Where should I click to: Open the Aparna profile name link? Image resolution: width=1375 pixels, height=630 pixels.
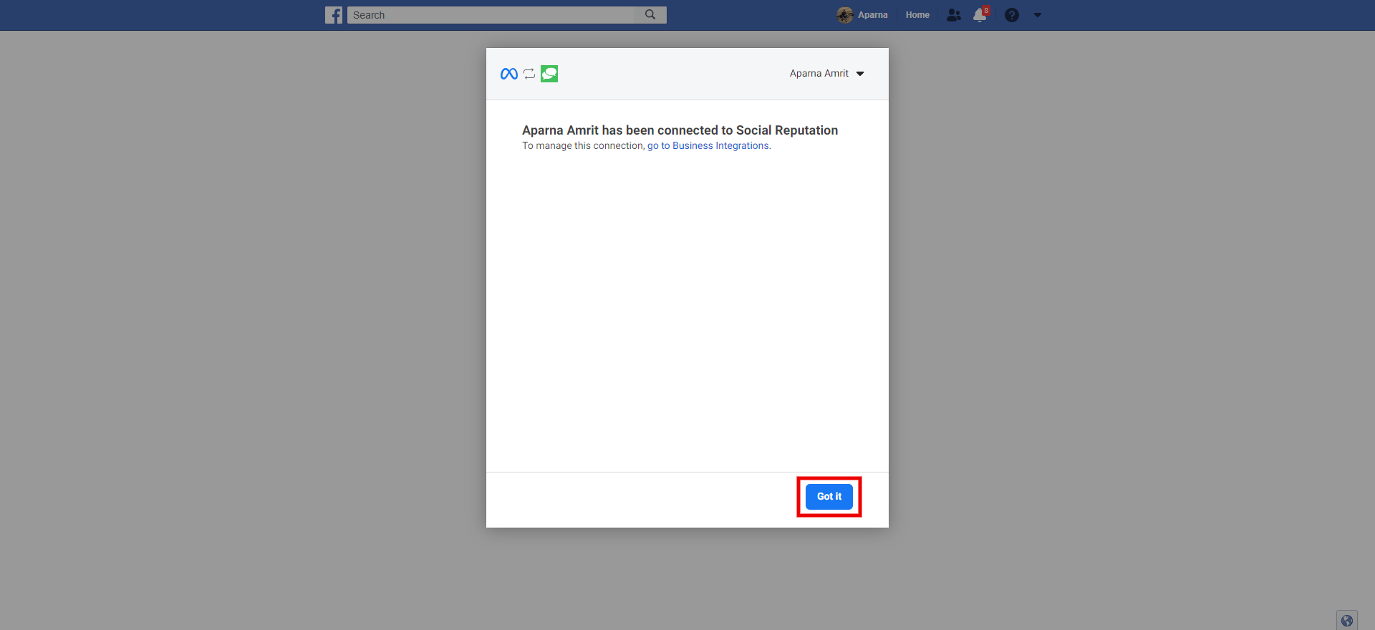pyautogui.click(x=872, y=15)
